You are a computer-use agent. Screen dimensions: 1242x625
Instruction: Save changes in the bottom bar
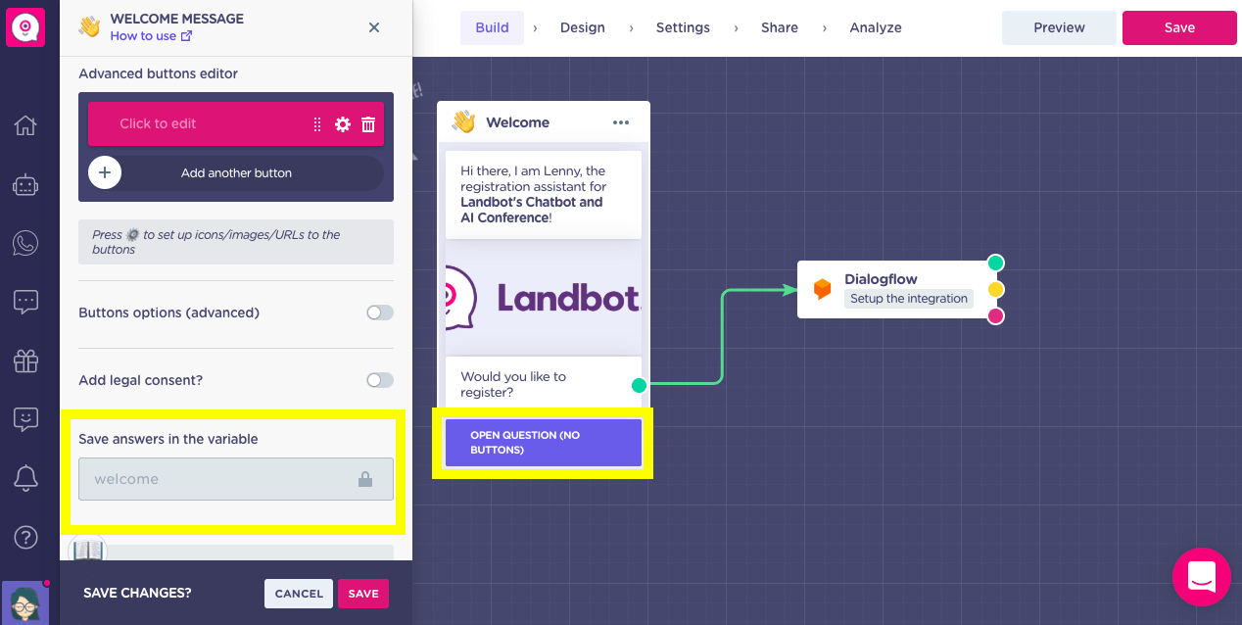(x=363, y=594)
